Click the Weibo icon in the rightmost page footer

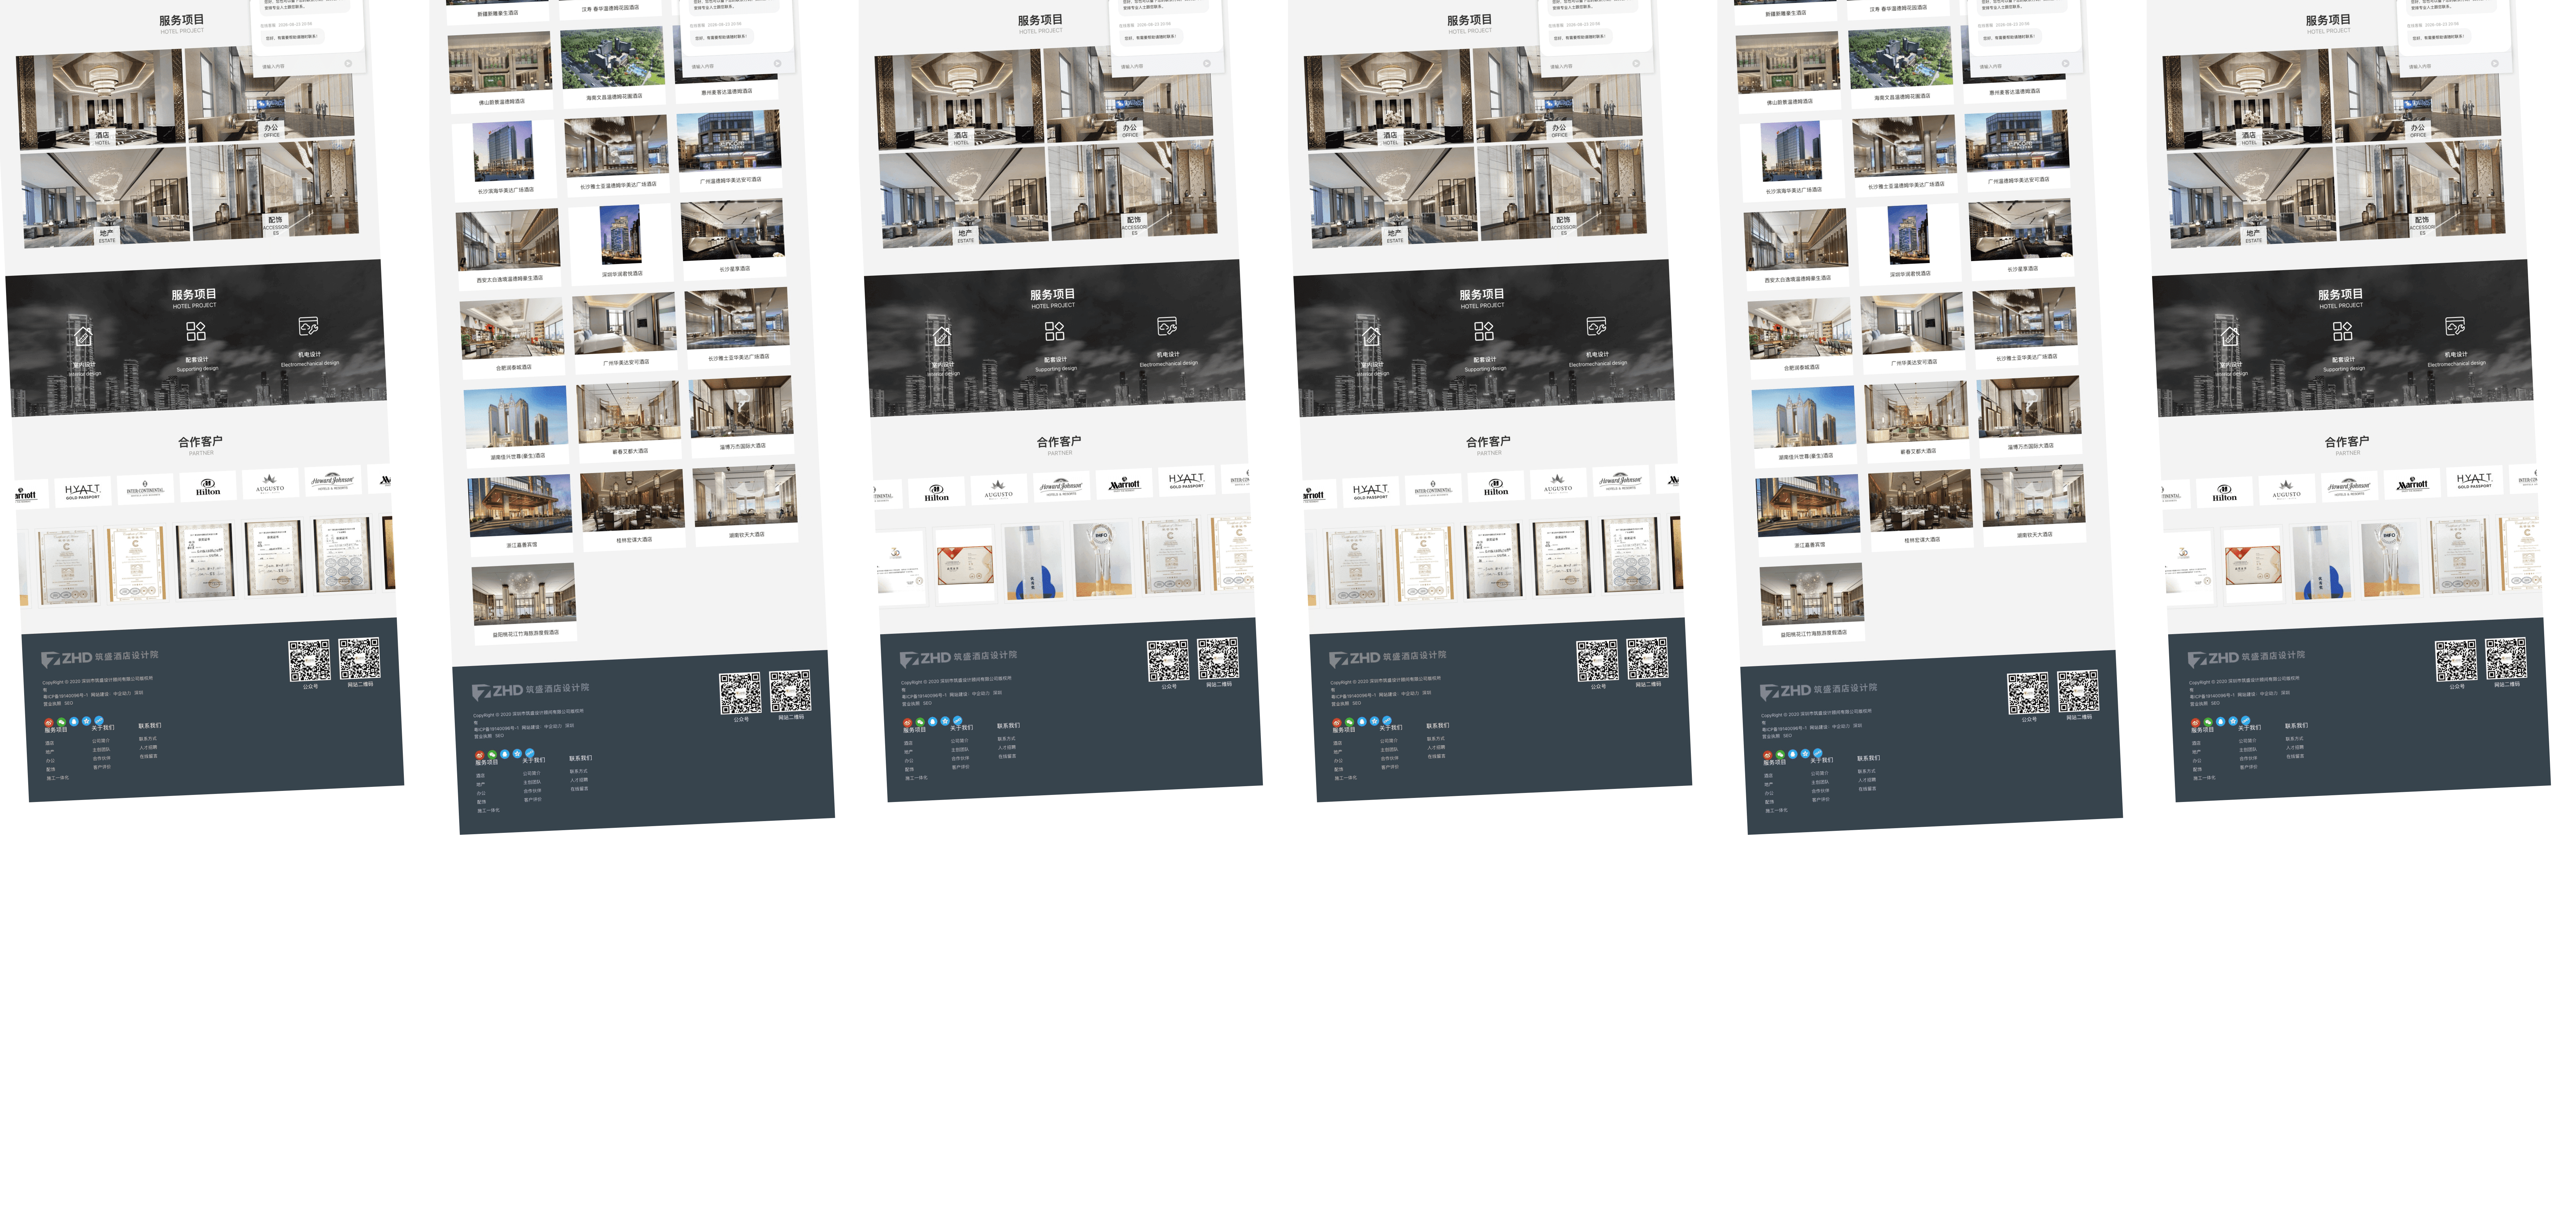pos(2195,723)
